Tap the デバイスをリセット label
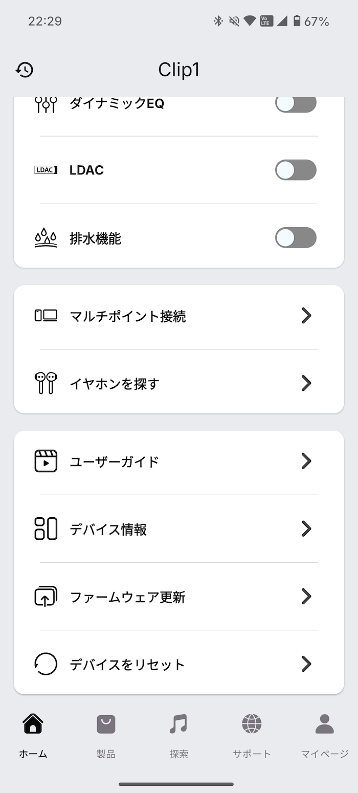The image size is (358, 793). pos(127,665)
